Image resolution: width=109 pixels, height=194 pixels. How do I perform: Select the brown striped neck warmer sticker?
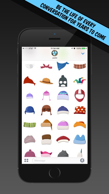coord(80,66)
